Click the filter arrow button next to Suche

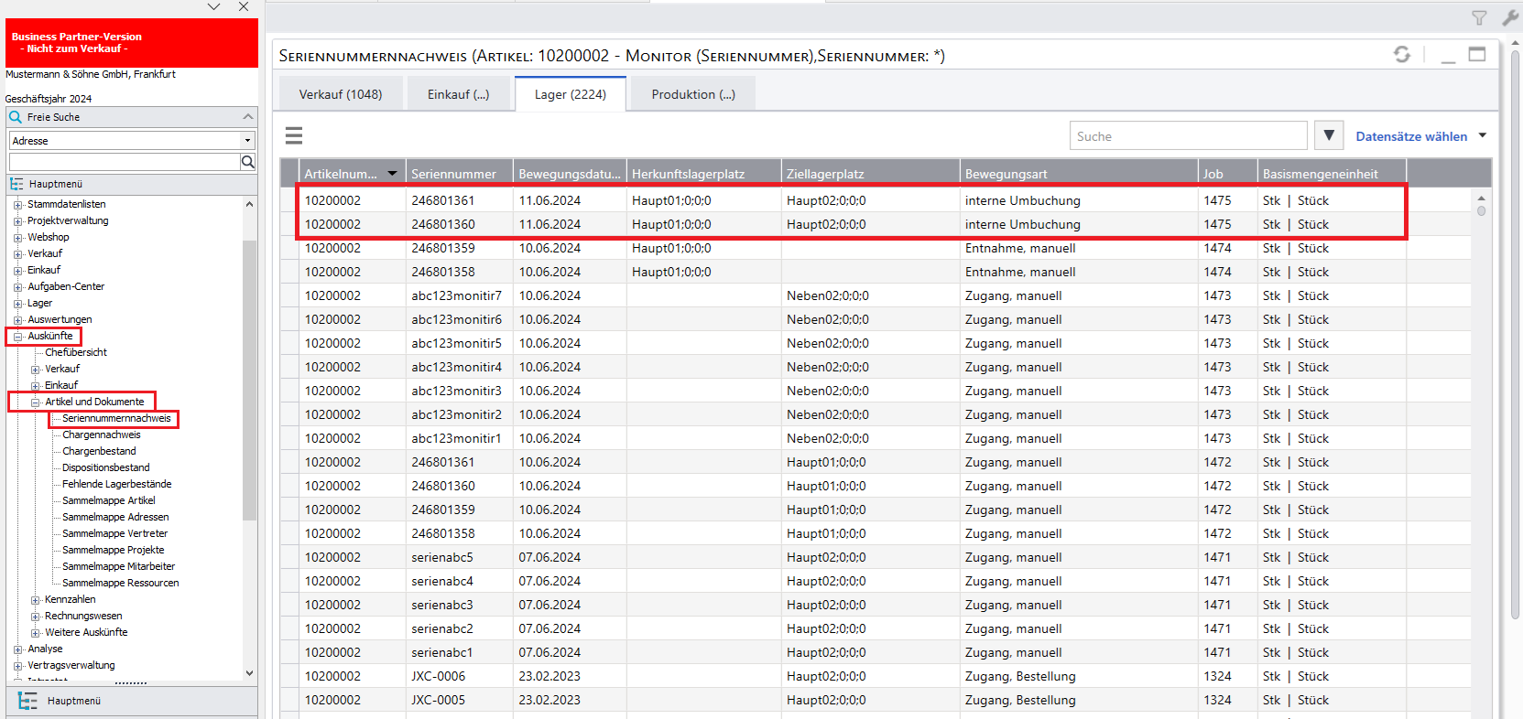[x=1329, y=135]
